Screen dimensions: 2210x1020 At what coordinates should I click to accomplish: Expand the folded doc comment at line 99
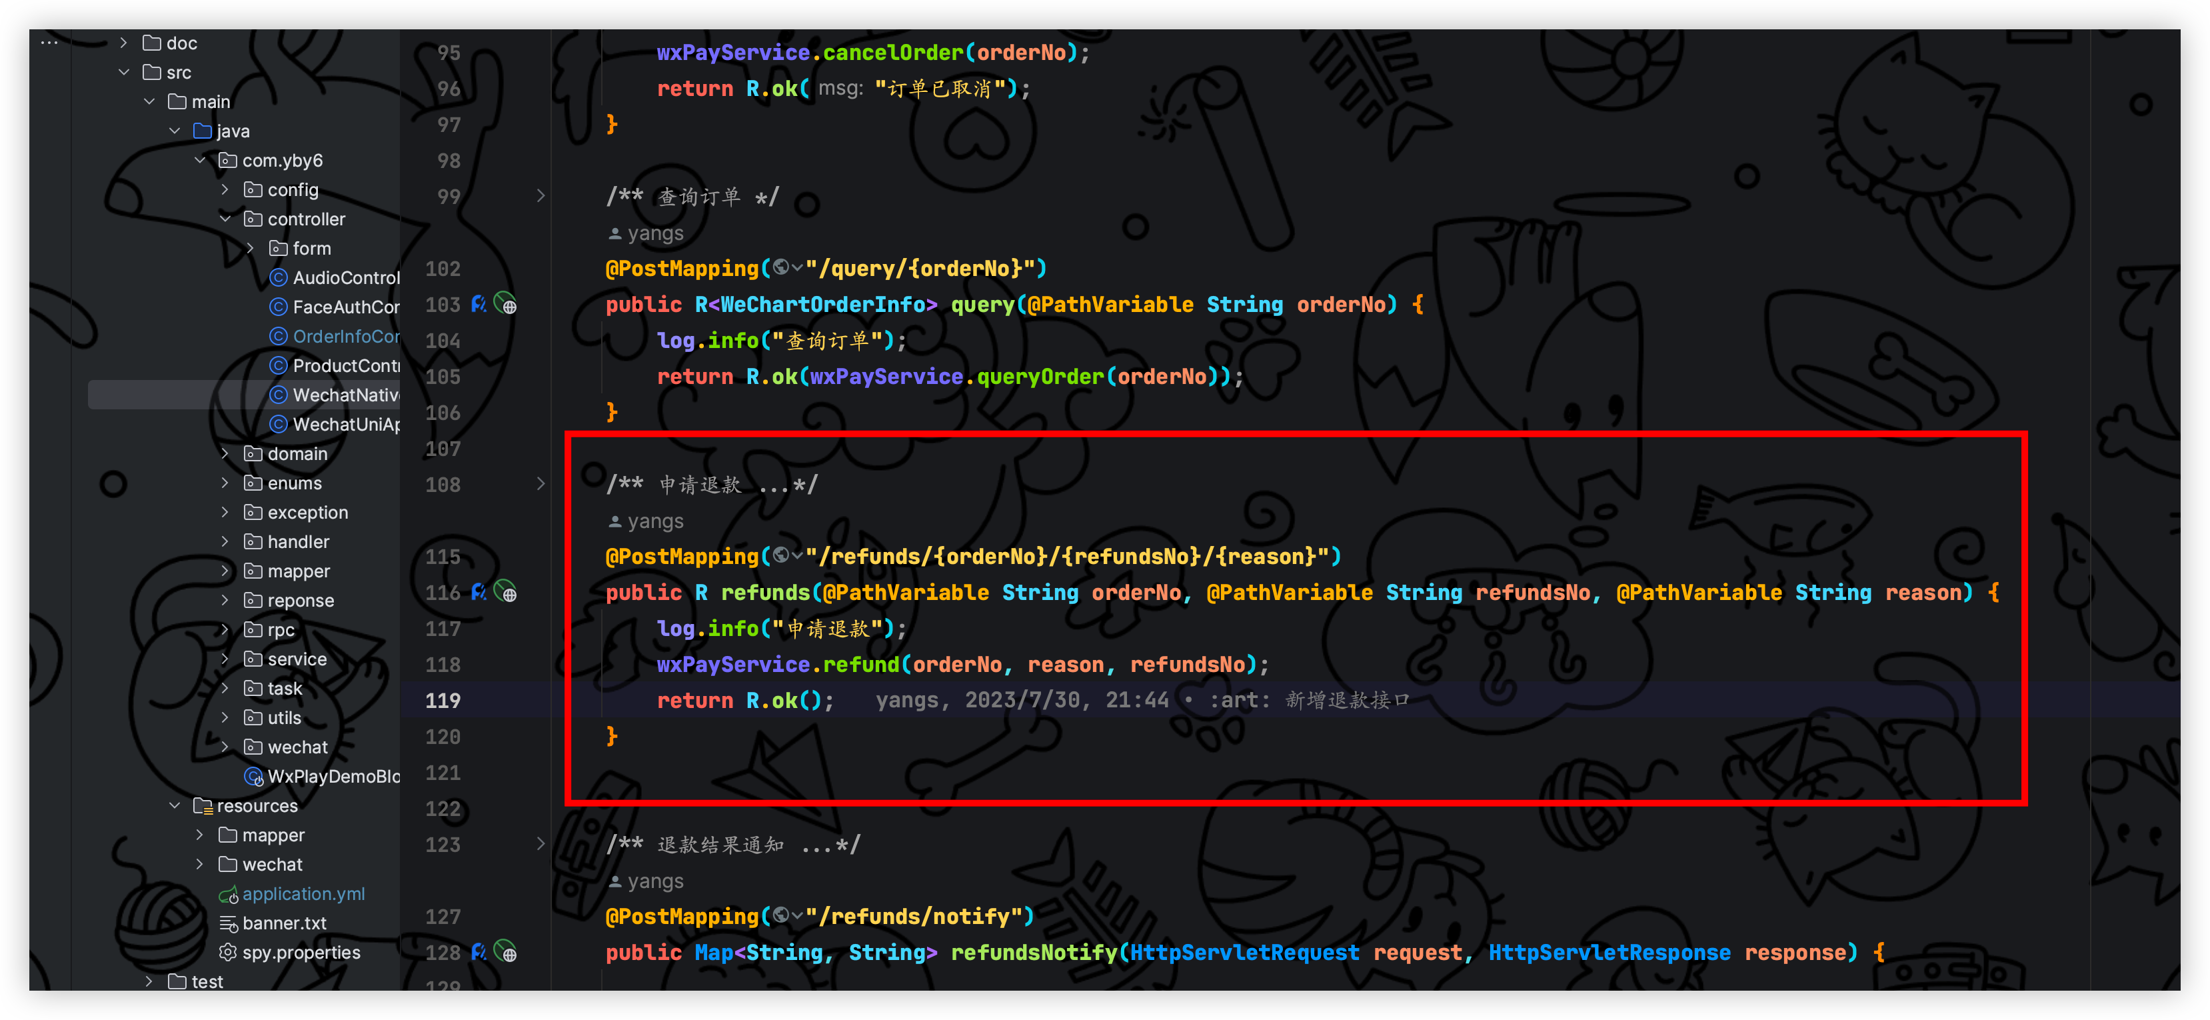(x=541, y=197)
